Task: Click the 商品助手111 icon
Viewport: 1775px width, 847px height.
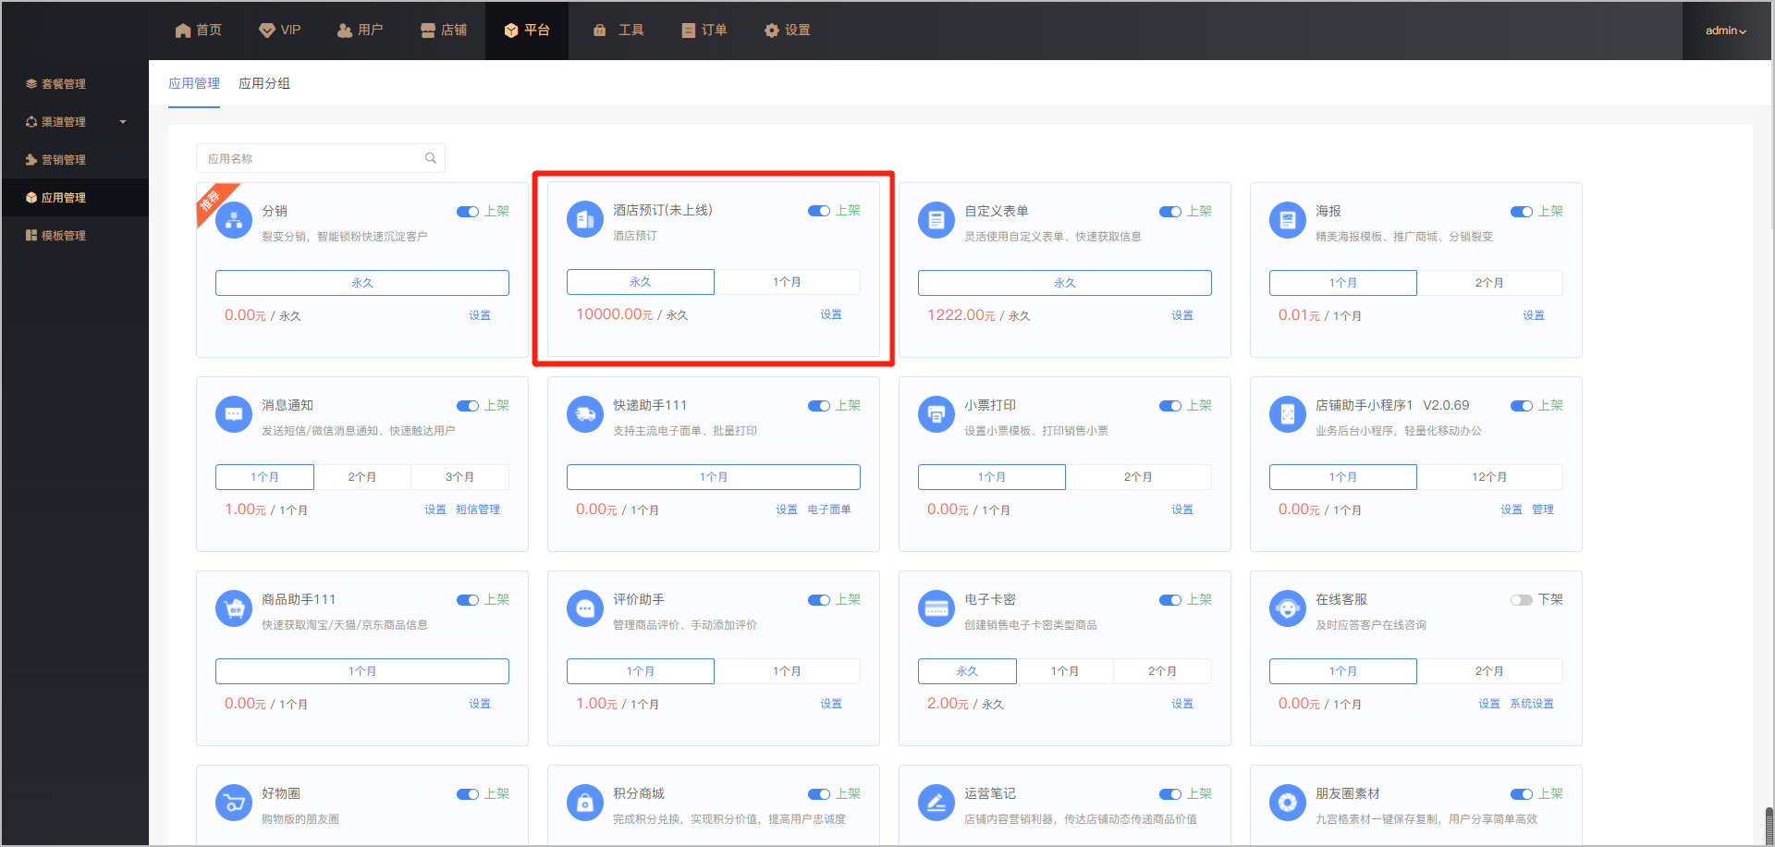Action: click(x=234, y=608)
